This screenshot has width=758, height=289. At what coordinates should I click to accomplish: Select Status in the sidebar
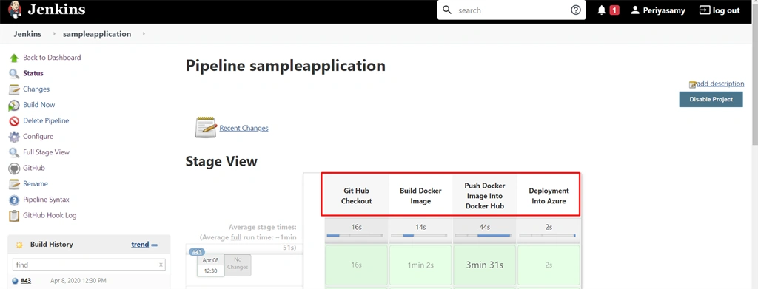tap(33, 73)
